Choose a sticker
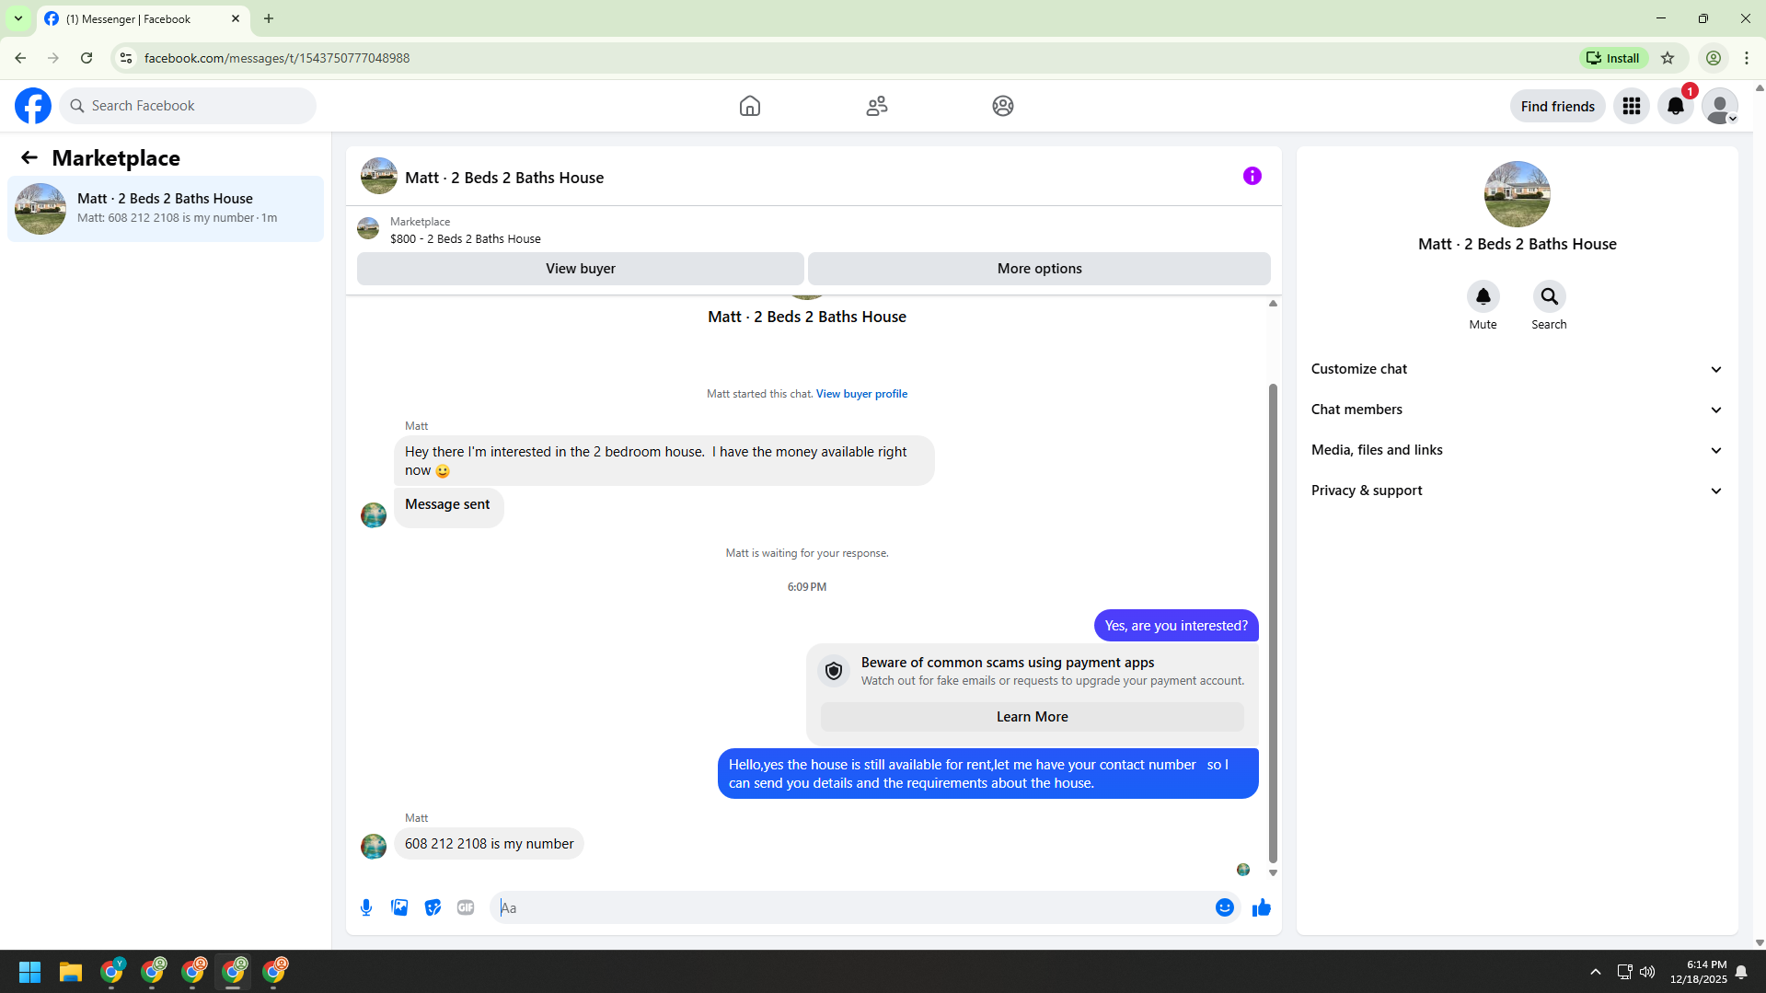 pos(433,907)
